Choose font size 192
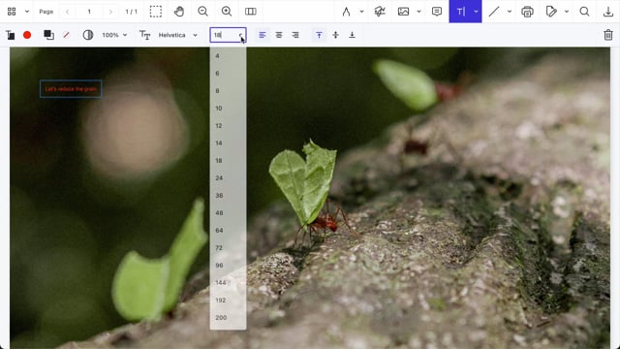620x349 pixels. (x=228, y=300)
